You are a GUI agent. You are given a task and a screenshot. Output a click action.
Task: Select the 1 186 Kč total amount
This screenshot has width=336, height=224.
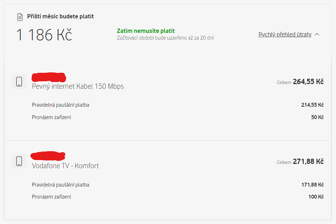(x=44, y=35)
